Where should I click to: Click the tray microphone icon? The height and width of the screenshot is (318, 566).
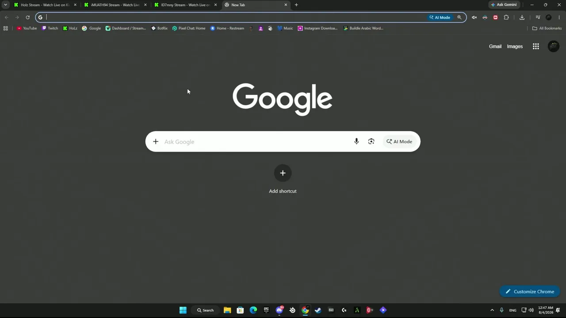tap(501, 310)
